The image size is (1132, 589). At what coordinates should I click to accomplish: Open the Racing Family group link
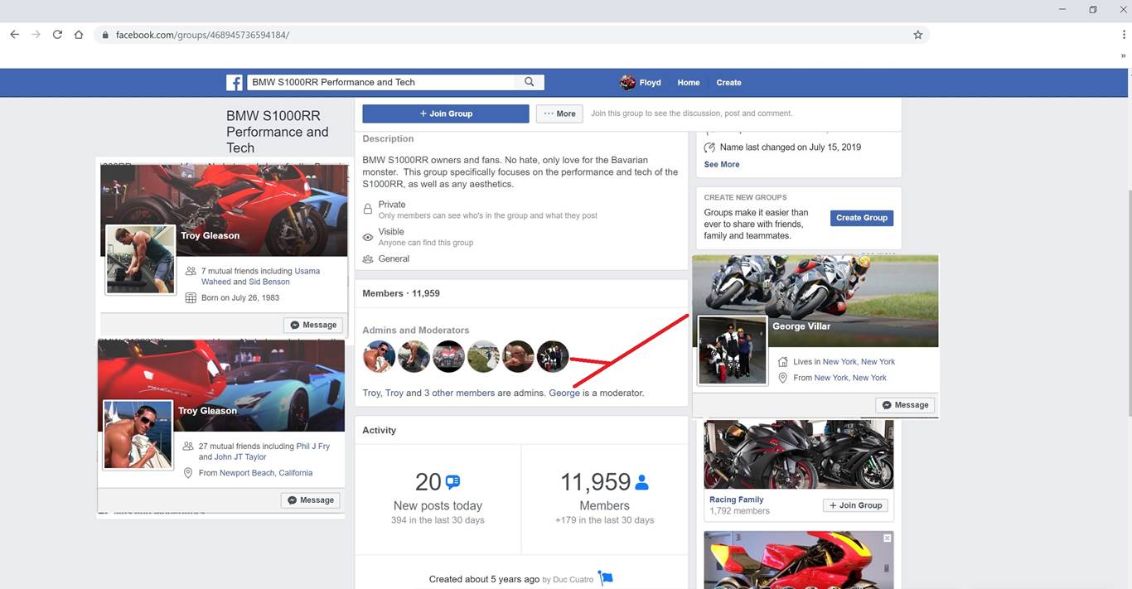tap(737, 500)
